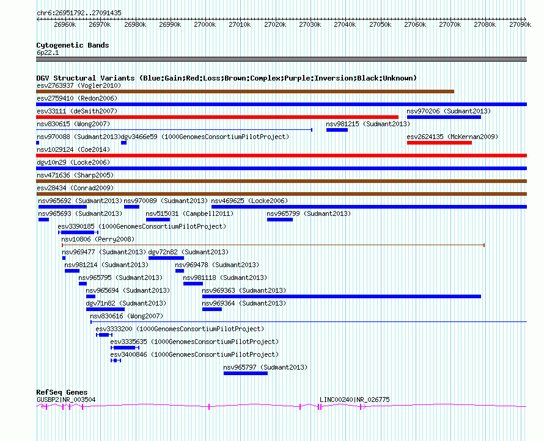Click the 6p22.1 cytogenetic band label
The height and width of the screenshot is (441, 544).
pos(48,52)
